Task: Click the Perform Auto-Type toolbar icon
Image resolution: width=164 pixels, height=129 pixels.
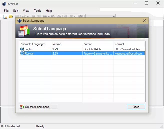Action: pyautogui.click(x=59, y=16)
